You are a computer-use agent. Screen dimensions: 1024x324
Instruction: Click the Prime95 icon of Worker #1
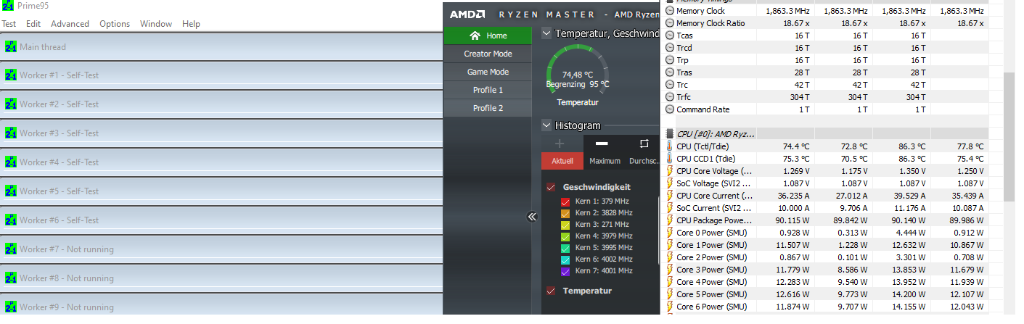pyautogui.click(x=11, y=75)
